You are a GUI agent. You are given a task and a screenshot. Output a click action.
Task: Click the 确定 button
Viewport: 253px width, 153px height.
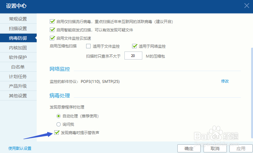coord(189,149)
